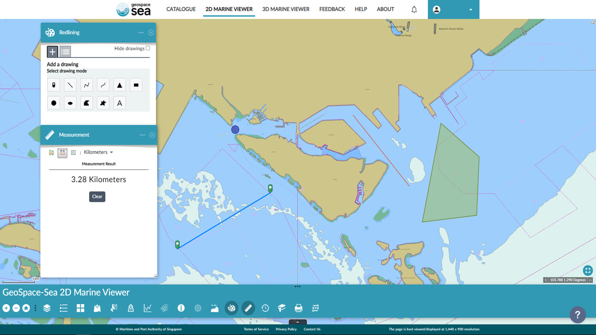596x335 pixels.
Task: Open the XYZ coordinate conversion tool
Action: [315, 308]
